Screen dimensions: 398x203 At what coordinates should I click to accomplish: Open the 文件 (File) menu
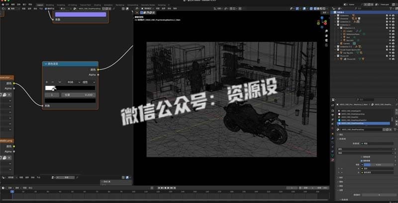point(7,5)
